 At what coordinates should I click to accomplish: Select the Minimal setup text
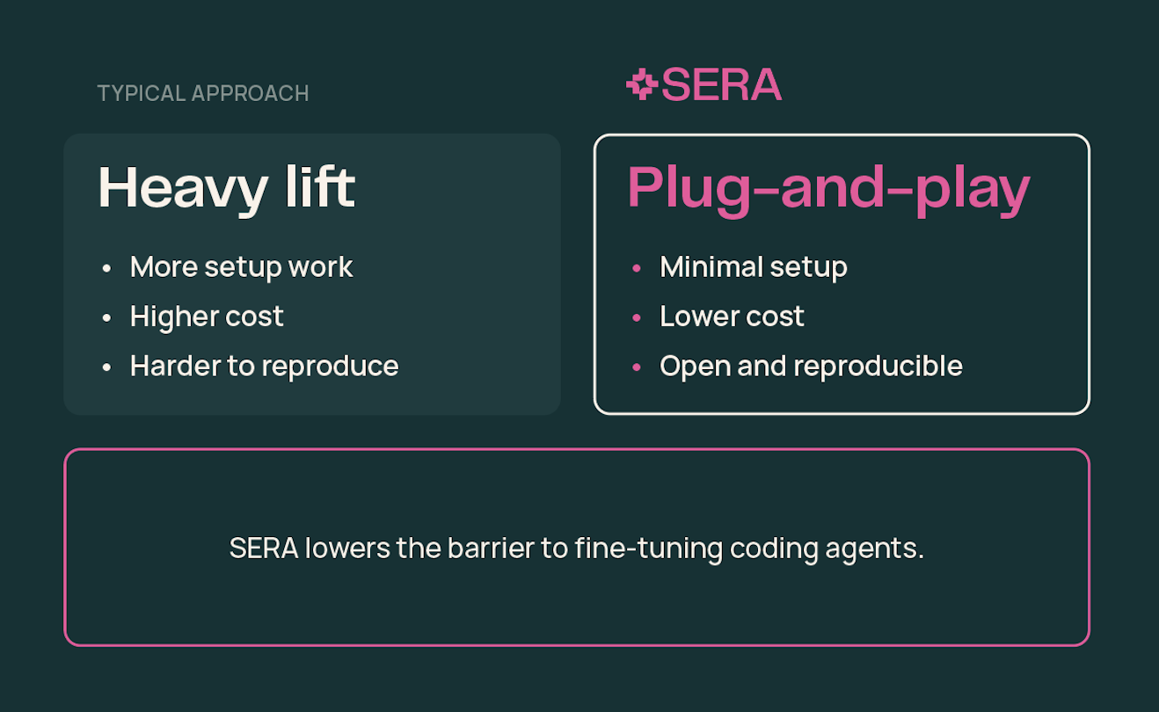[754, 267]
